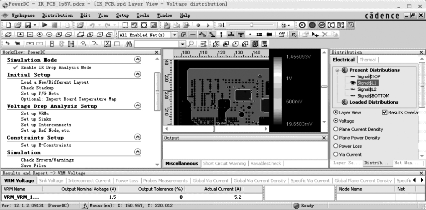Click the IC chip component icon
This screenshot has width=426, height=210.
point(270,35)
